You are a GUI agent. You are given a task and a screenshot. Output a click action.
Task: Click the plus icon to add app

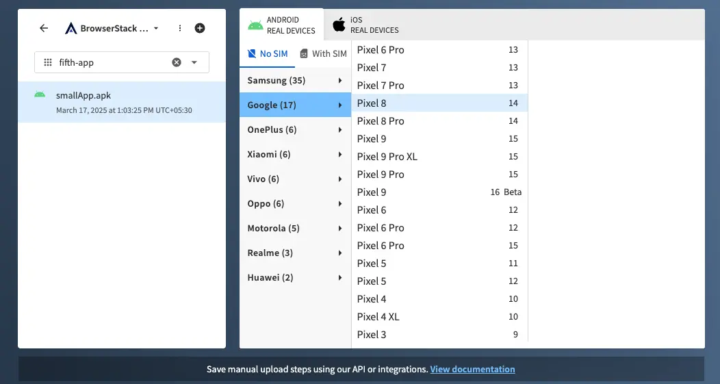click(200, 28)
